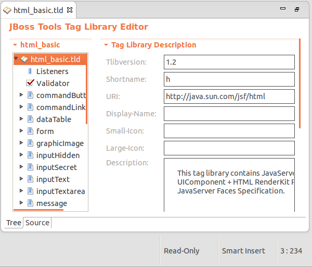Viewport: 312px width, 267px height.
Task: Click the html_basic.tld tab book icon
Action: coord(7,10)
